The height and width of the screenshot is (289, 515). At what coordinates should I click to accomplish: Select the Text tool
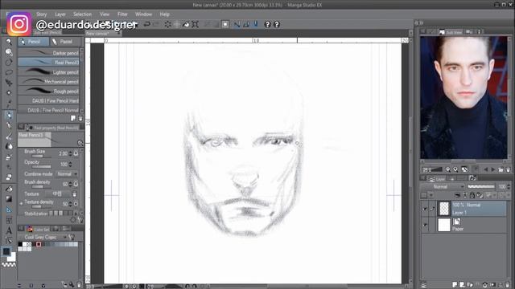tap(9, 230)
